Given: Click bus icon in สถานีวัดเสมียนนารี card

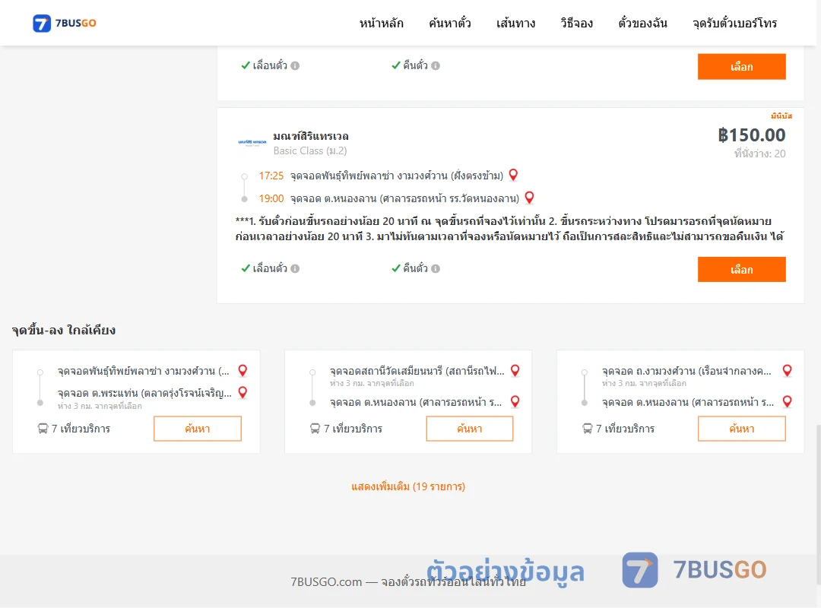Looking at the screenshot, I should (x=315, y=429).
